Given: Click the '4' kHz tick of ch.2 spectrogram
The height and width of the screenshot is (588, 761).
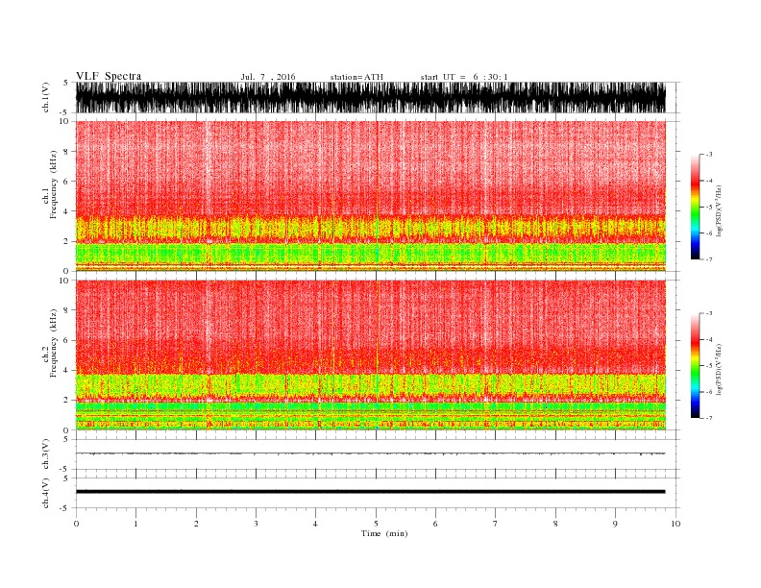Looking at the screenshot, I should click(x=66, y=371).
